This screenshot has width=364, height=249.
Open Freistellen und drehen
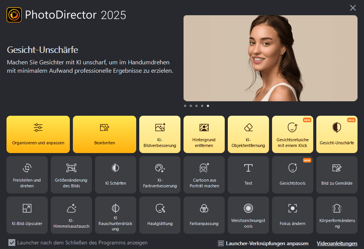[x=27, y=174]
